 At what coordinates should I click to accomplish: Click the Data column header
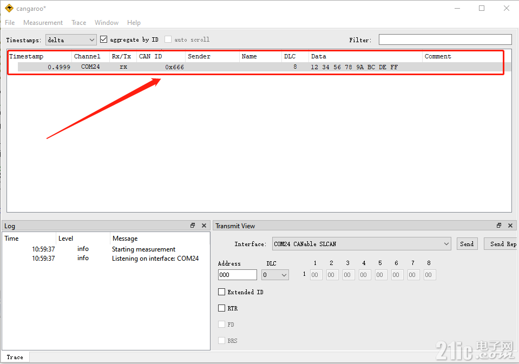point(365,56)
